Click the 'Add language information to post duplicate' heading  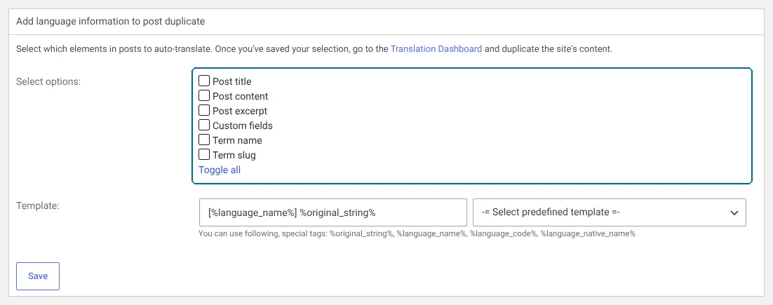tap(110, 21)
